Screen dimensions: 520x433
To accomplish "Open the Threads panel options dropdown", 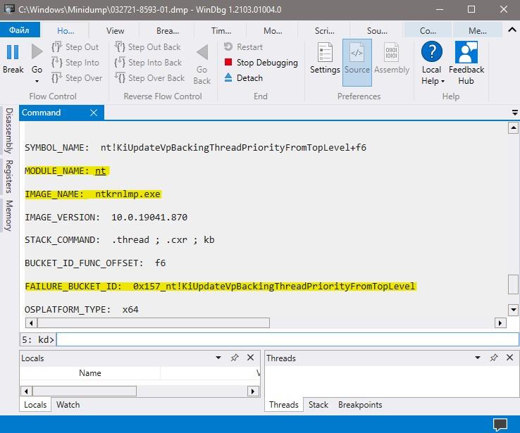I will 478,358.
